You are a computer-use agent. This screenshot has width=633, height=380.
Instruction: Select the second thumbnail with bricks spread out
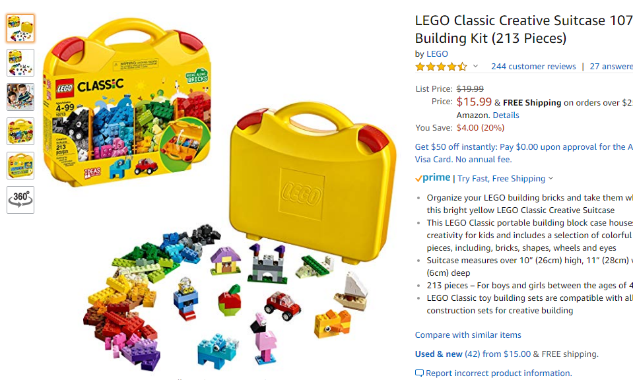(x=20, y=63)
